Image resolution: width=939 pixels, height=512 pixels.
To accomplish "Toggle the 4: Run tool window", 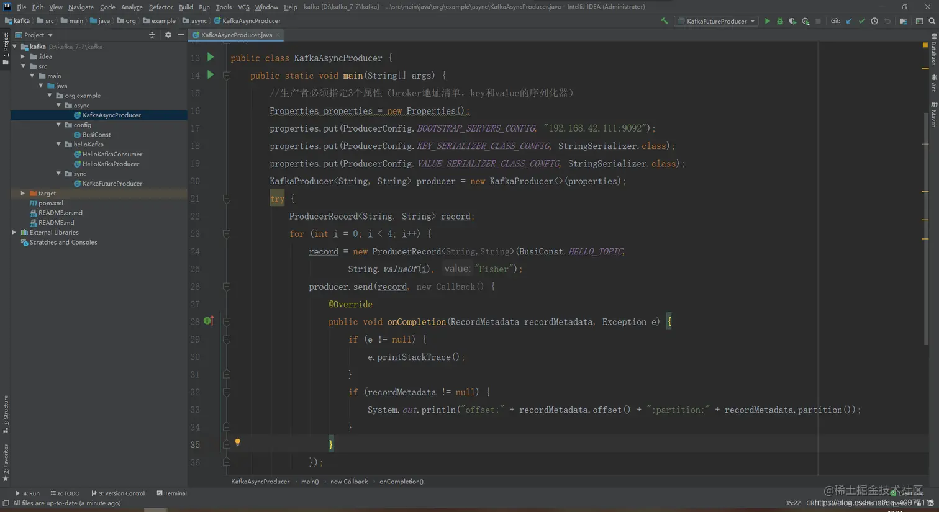I will (27, 493).
